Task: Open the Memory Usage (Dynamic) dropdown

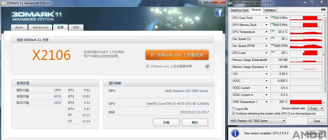Action: [x=266, y=67]
